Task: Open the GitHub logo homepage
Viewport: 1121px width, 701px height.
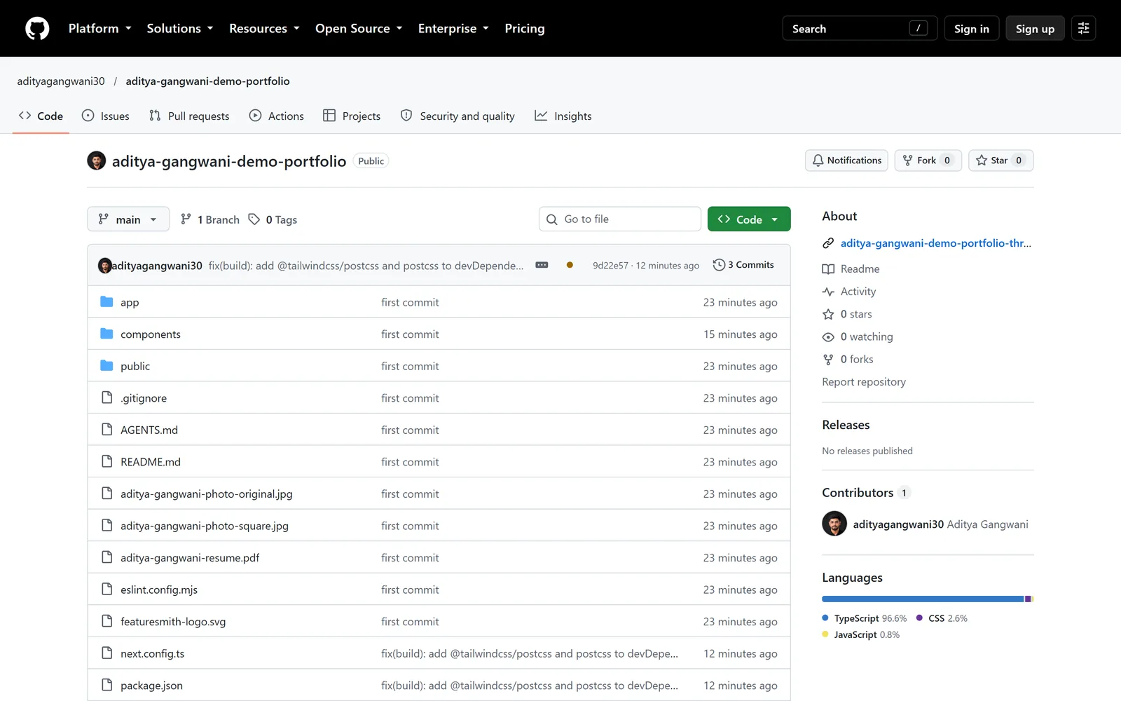Action: click(x=37, y=29)
